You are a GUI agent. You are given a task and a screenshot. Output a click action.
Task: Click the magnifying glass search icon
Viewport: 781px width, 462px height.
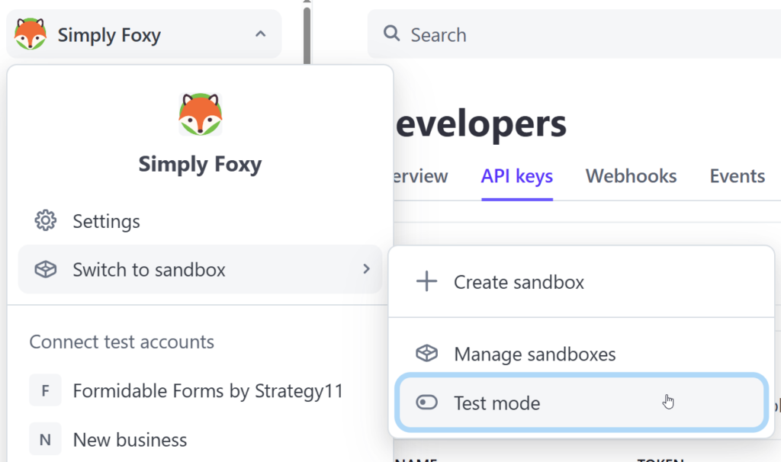point(391,34)
